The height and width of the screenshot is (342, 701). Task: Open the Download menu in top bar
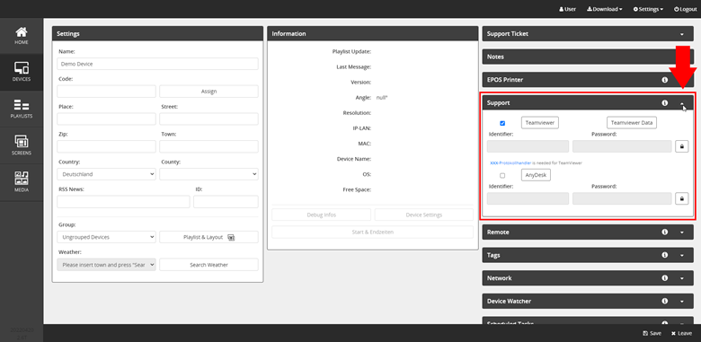pos(605,9)
